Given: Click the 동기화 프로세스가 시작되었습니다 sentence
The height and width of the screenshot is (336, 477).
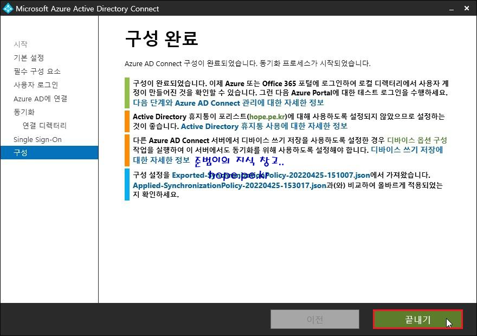Looking at the screenshot, I should point(315,63).
